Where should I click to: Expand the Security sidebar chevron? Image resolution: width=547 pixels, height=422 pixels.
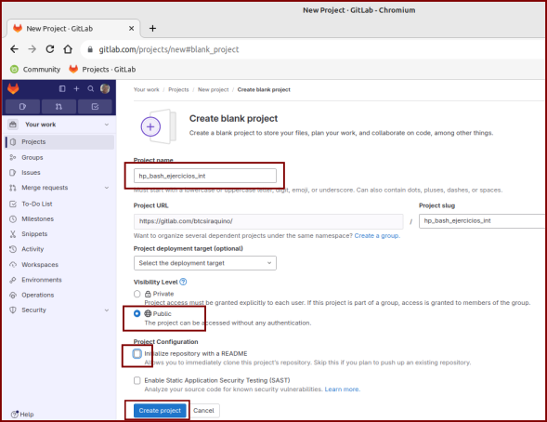click(x=107, y=310)
